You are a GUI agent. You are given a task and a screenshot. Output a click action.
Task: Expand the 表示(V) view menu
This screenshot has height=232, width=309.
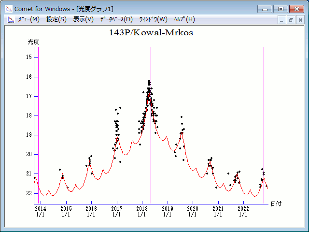(84, 19)
